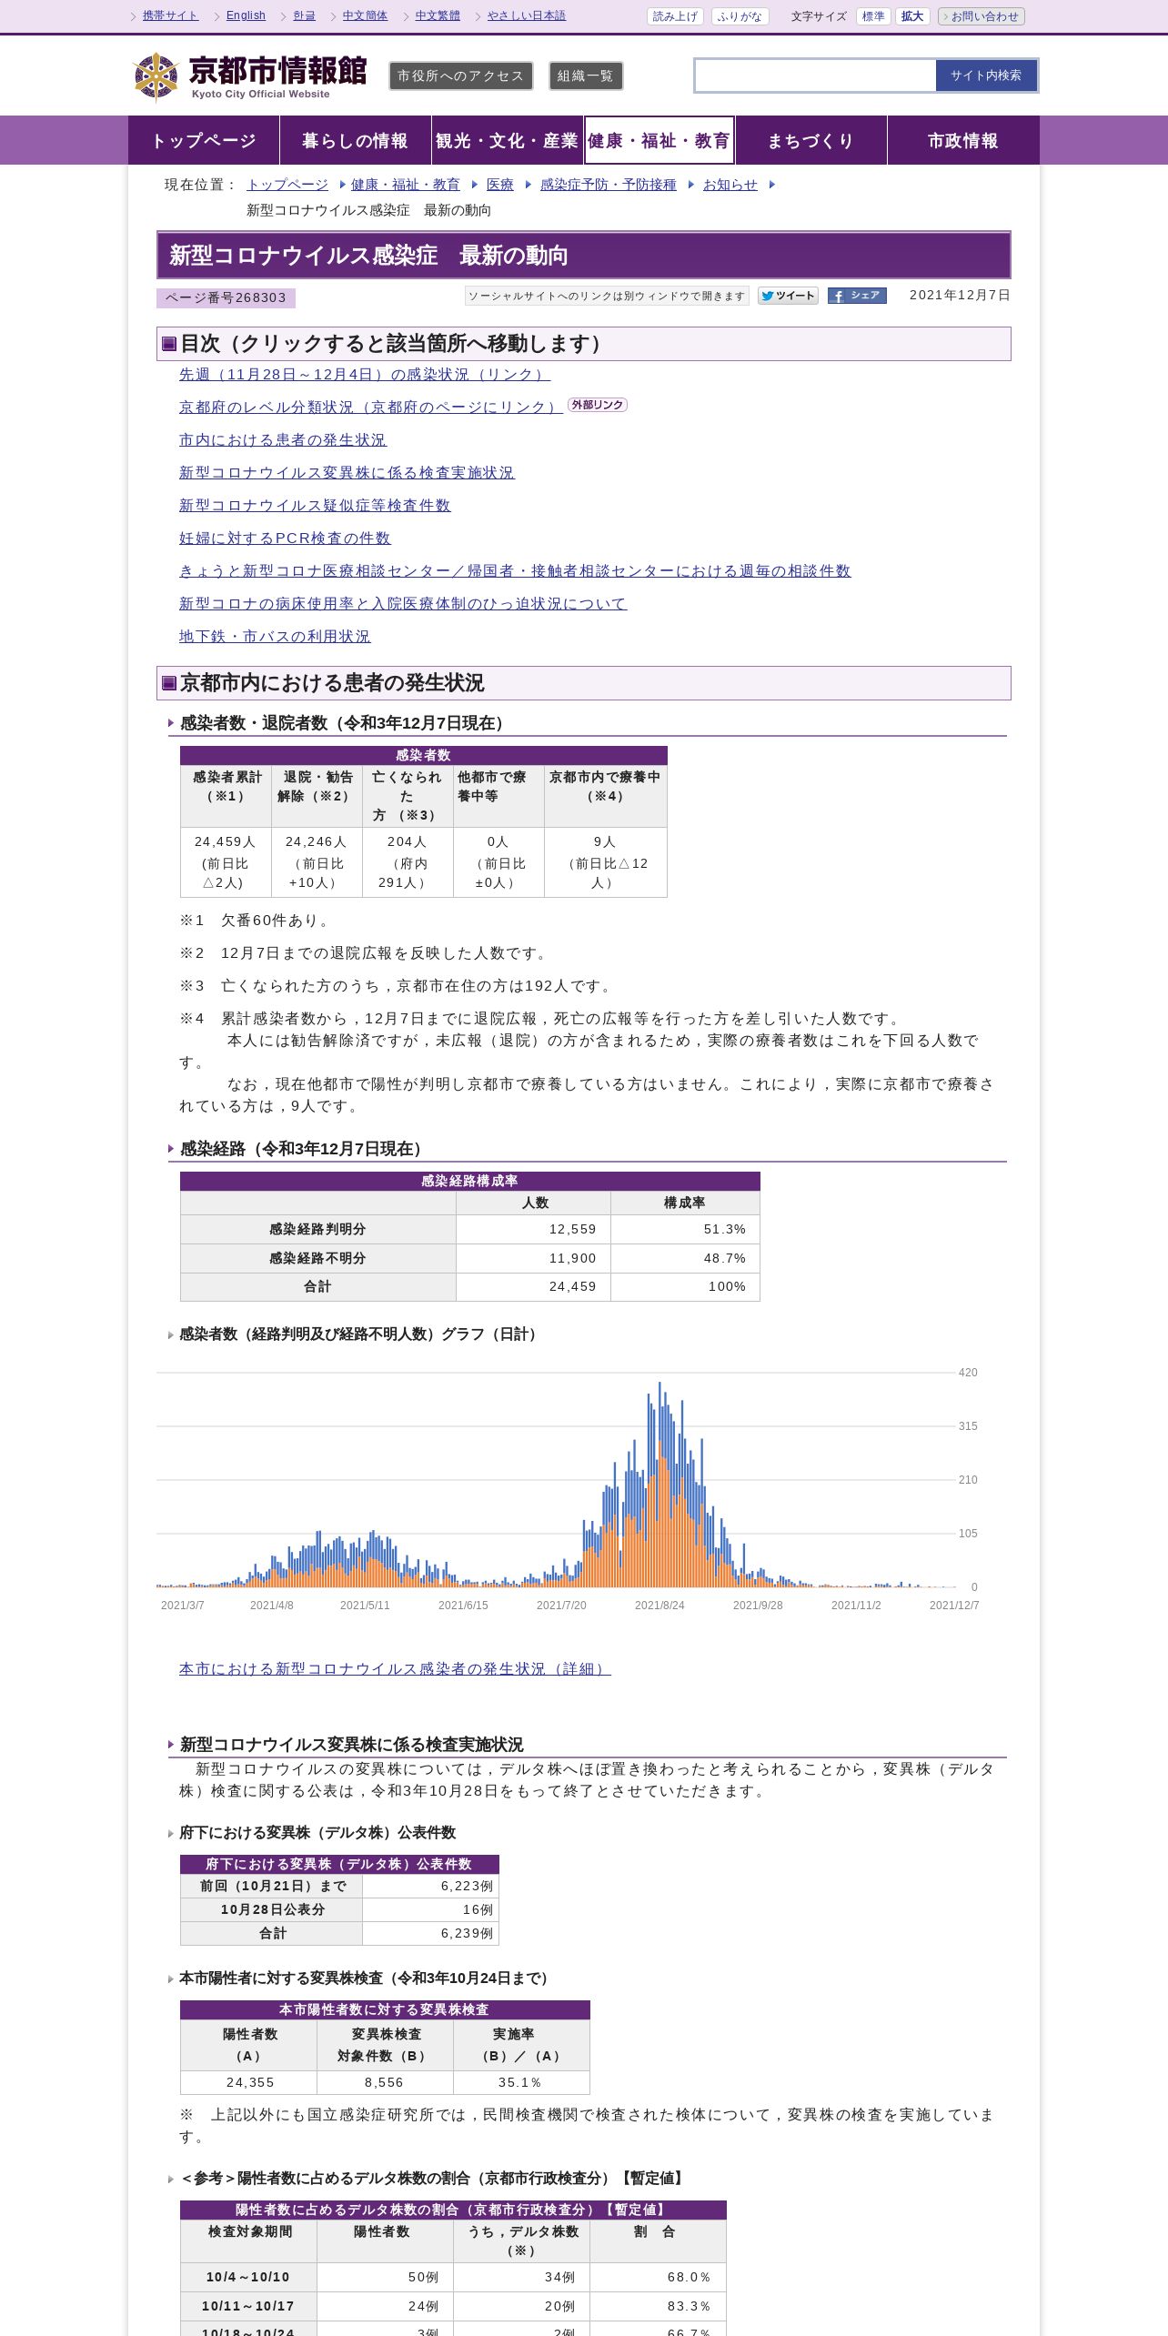Screen dimensions: 1168x2336
Task: Jump to 地下鉄・市バスの利用状況
Action: [275, 637]
